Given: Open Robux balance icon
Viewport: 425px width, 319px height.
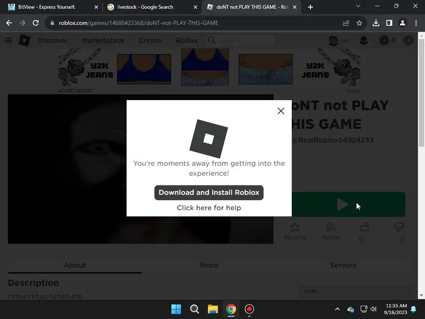Looking at the screenshot, I should pos(384,40).
